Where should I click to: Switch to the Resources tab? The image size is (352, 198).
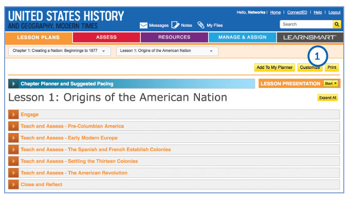(174, 38)
